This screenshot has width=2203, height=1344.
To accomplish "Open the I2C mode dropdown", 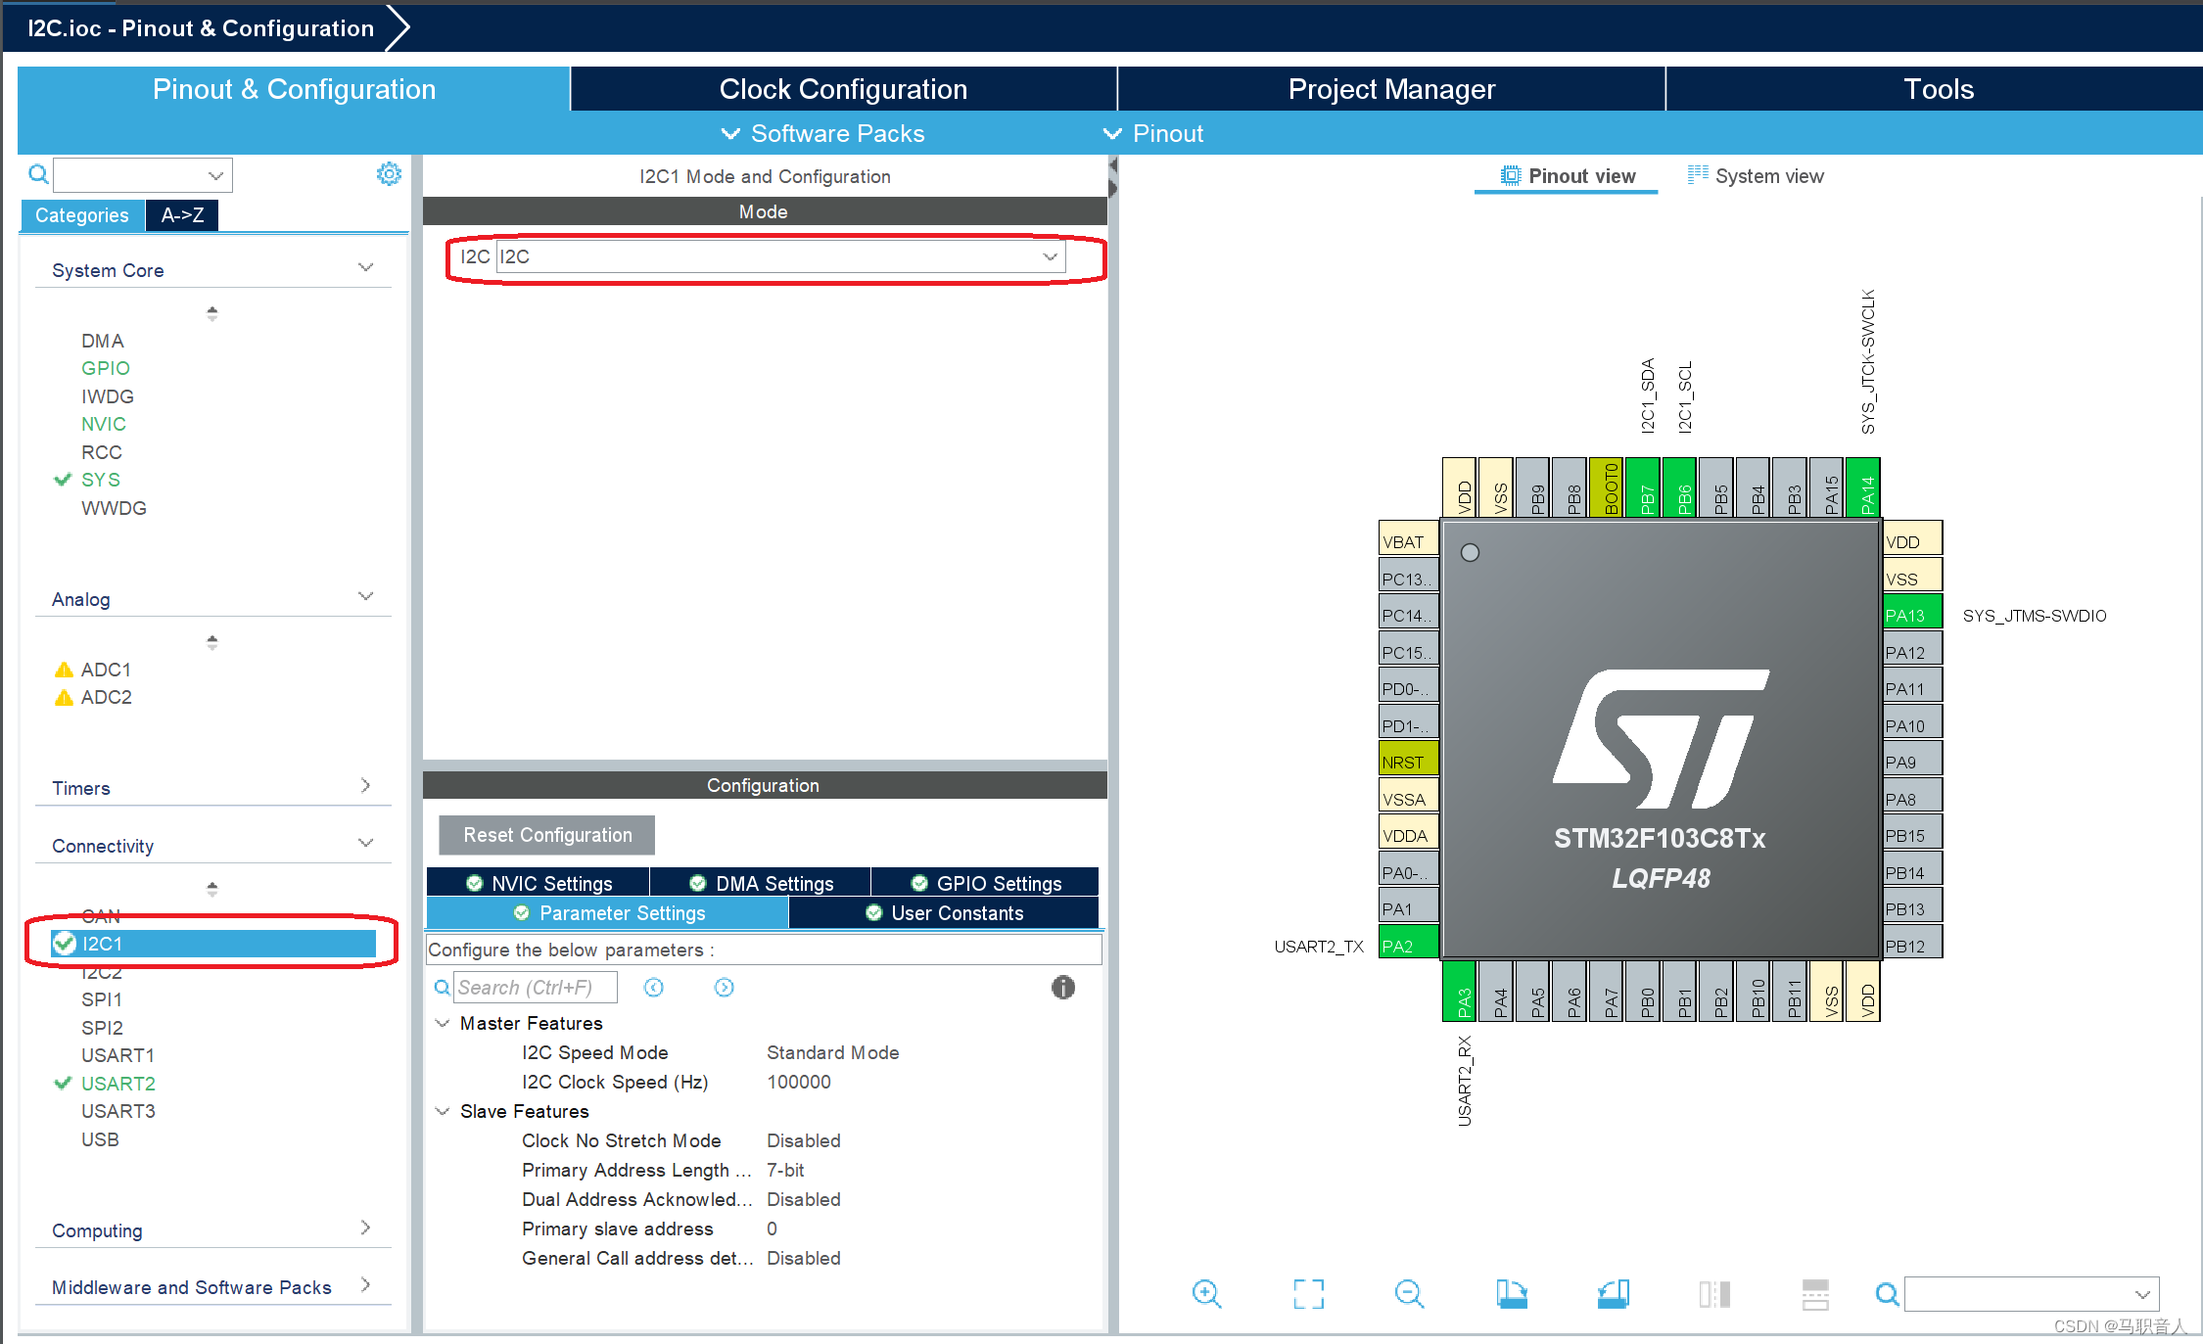I will [x=780, y=256].
